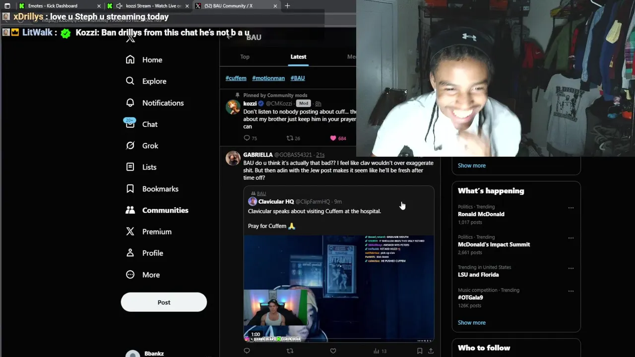Image resolution: width=635 pixels, height=357 pixels.
Task: Bookmark GABRIELLA's post
Action: [419, 351]
